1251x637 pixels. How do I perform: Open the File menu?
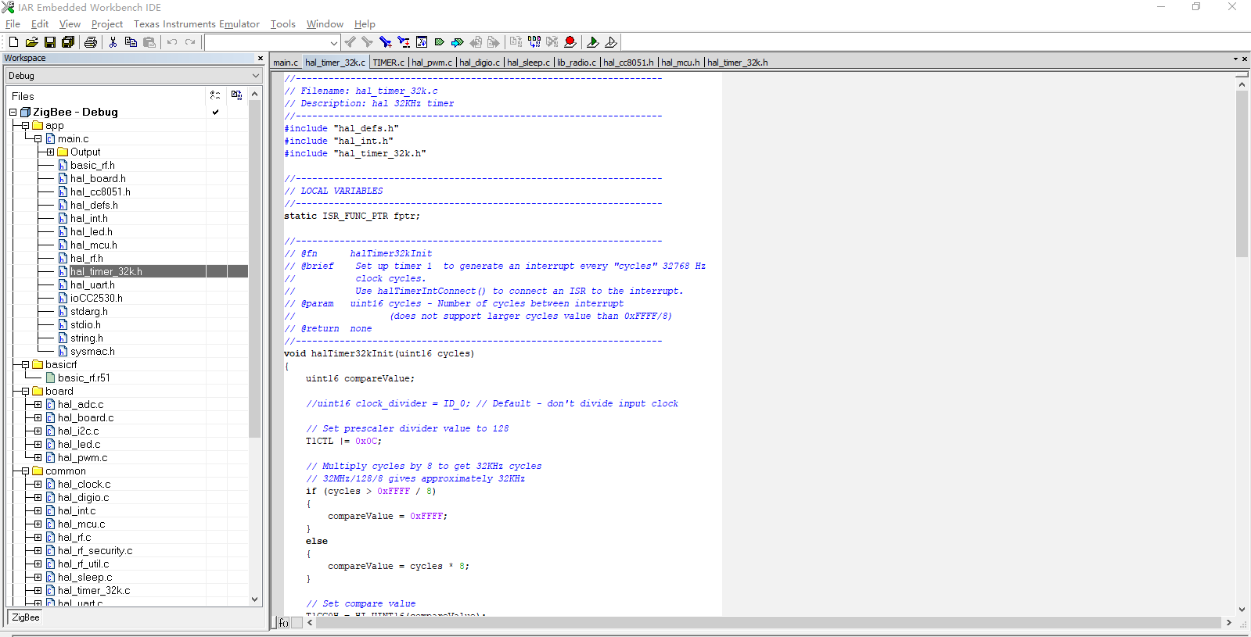[13, 24]
